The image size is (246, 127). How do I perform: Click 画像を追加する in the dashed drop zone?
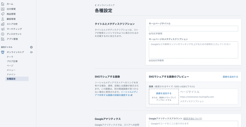coord(164,93)
